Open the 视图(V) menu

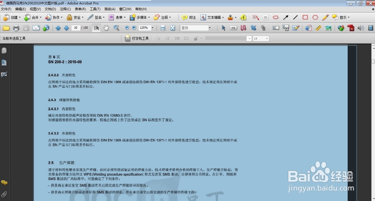pyautogui.click(x=35, y=9)
